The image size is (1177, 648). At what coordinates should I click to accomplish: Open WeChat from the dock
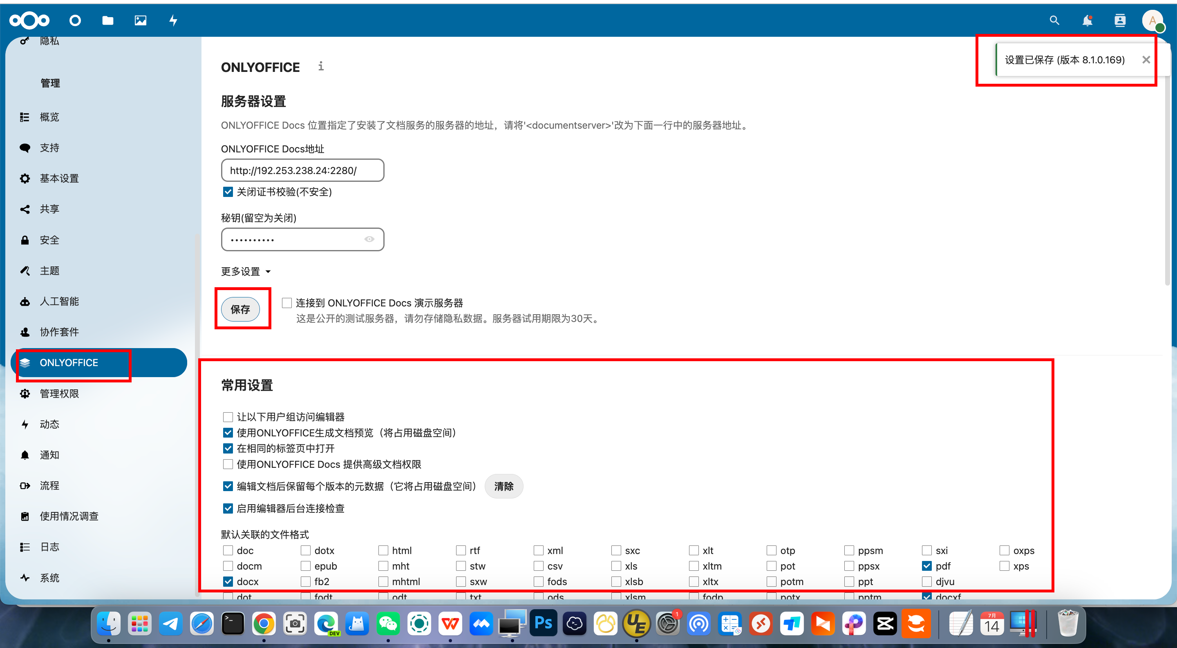(x=388, y=623)
